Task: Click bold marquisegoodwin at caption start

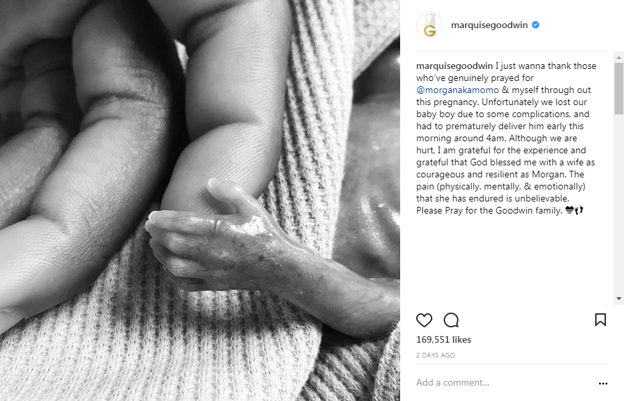Action: tap(454, 66)
